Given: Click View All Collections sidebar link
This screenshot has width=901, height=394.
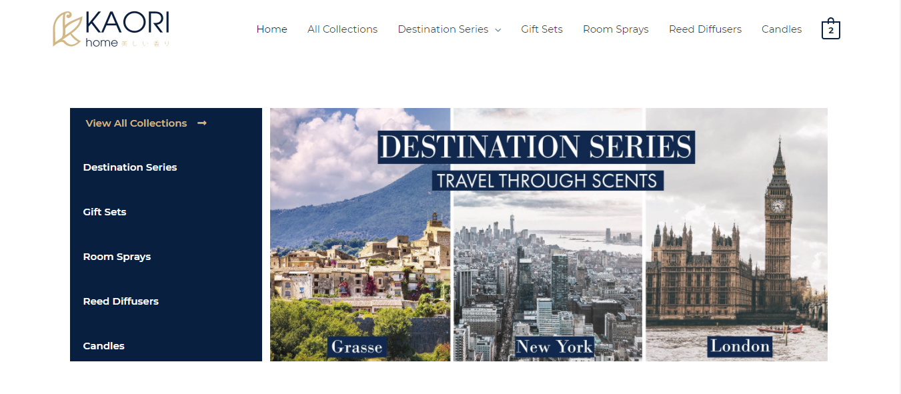Looking at the screenshot, I should tap(136, 123).
